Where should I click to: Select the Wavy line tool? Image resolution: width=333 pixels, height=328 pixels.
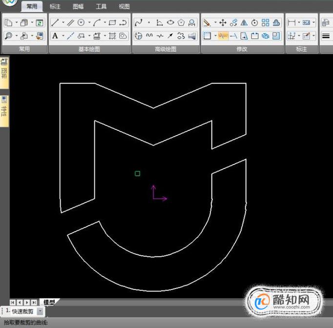click(149, 36)
